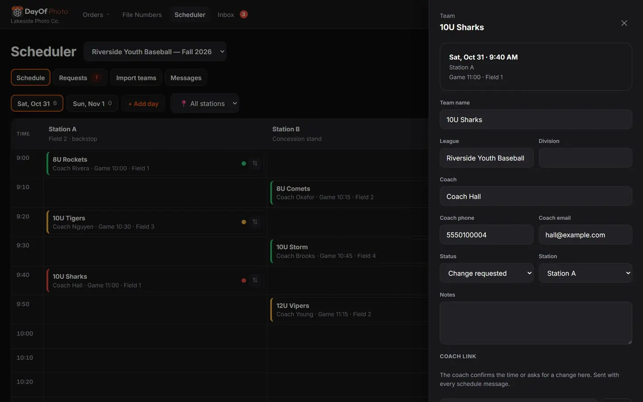Select the 12U Vipers schedule card

(x=350, y=310)
